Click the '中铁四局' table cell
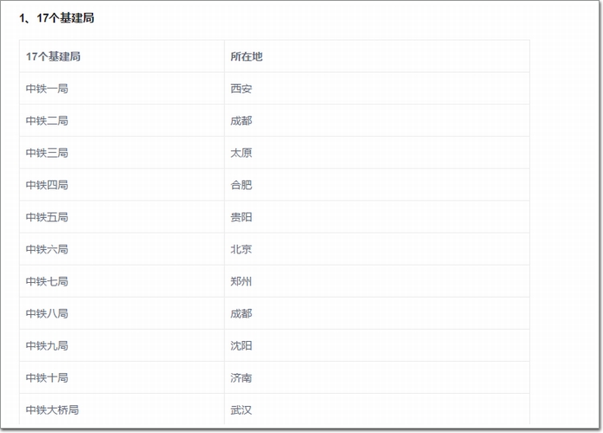The image size is (603, 433). coord(122,185)
